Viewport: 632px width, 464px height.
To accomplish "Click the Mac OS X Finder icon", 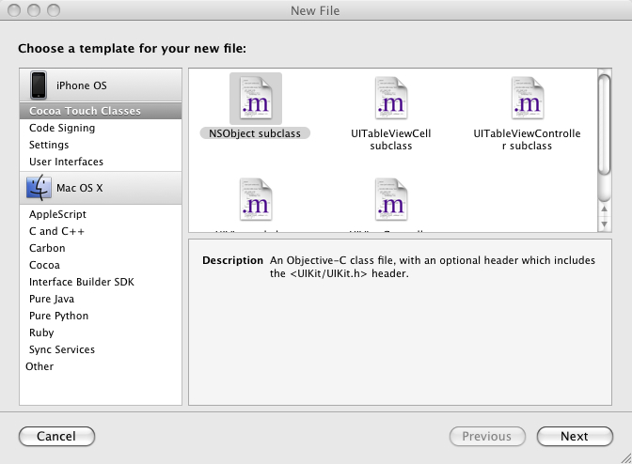I will pos(39,188).
